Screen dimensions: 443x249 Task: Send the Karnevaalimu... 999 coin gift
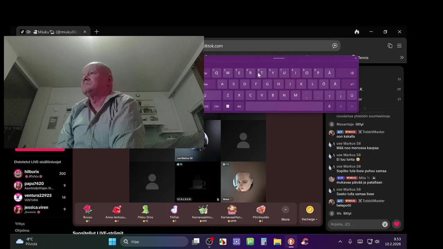tap(203, 213)
